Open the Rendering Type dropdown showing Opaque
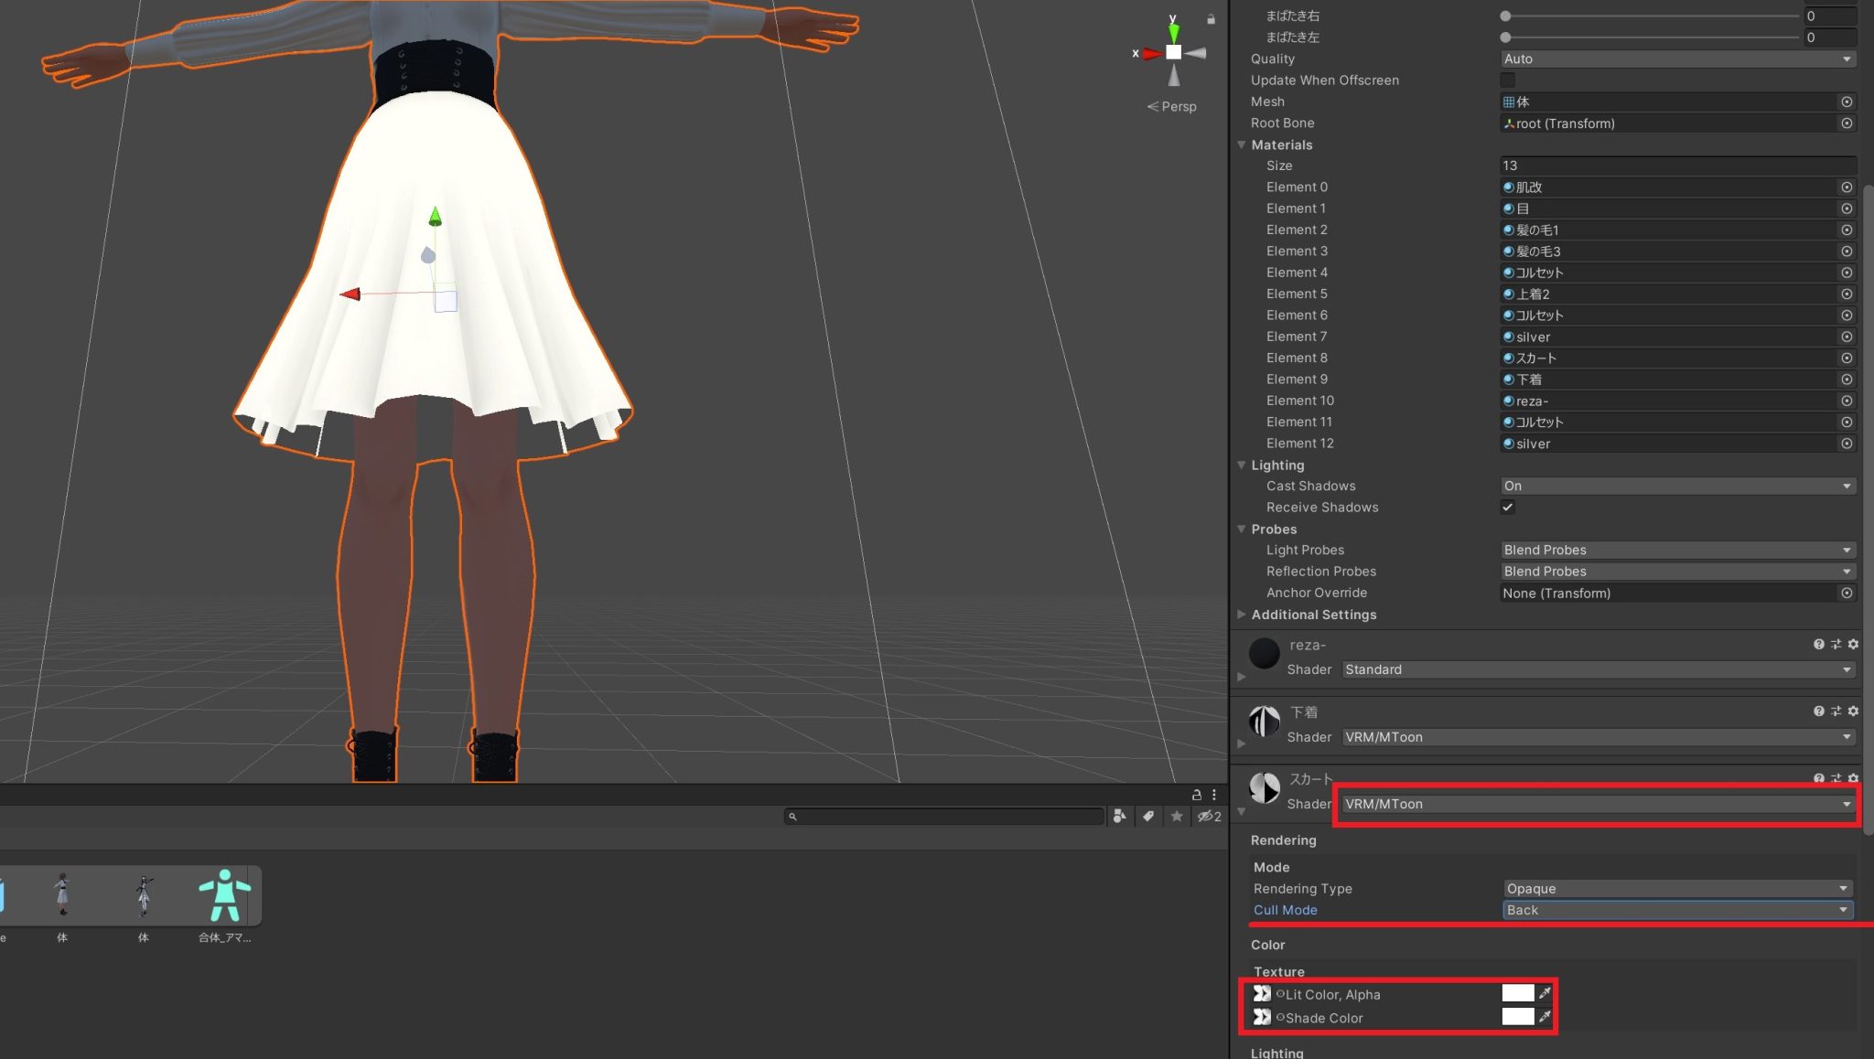The height and width of the screenshot is (1059, 1874). [x=1677, y=888]
